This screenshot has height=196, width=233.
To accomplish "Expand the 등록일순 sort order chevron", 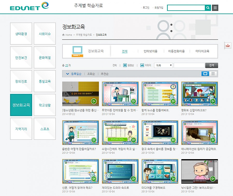I will (68, 74).
